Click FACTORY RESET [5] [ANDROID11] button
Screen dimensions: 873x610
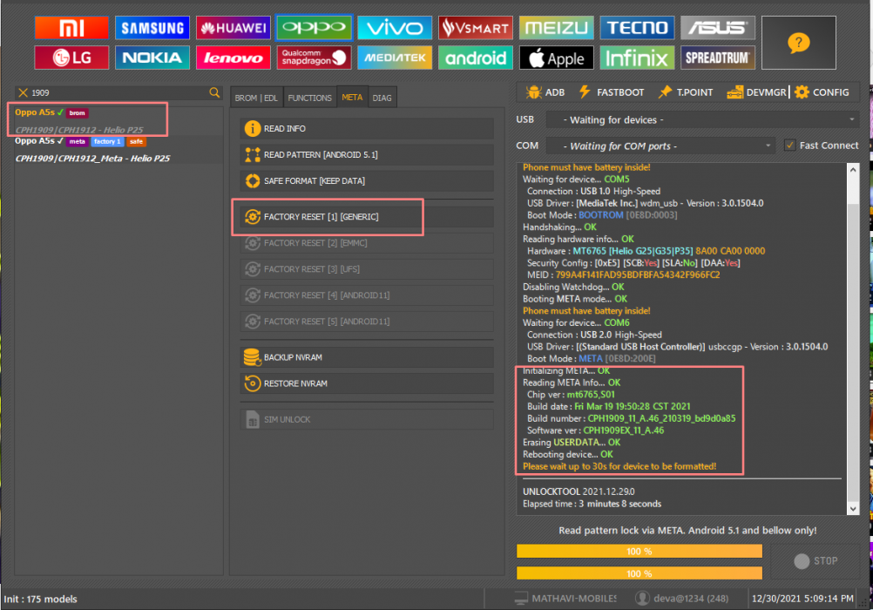point(367,322)
